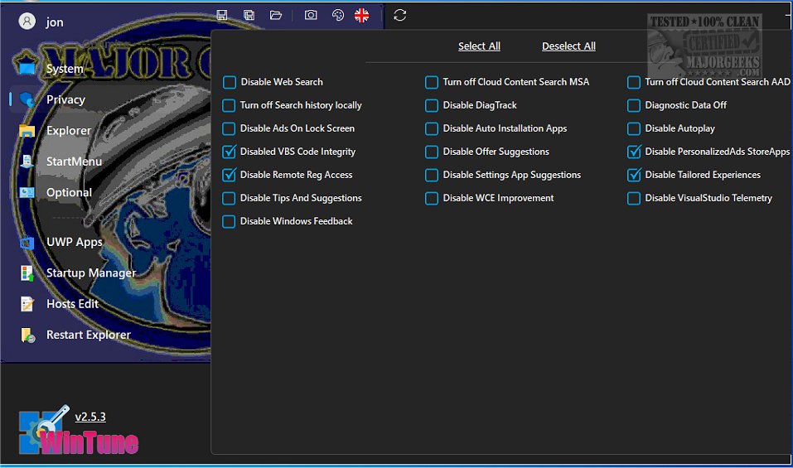Click the WinTune logo at bottom left
793x468 pixels.
(x=78, y=432)
